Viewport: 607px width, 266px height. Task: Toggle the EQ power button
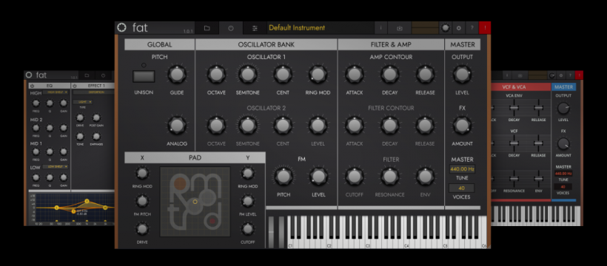pyautogui.click(x=32, y=86)
